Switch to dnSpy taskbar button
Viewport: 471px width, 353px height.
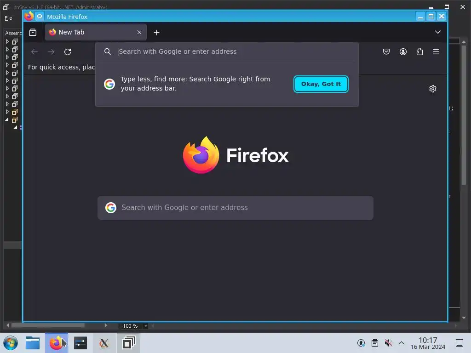(128, 343)
